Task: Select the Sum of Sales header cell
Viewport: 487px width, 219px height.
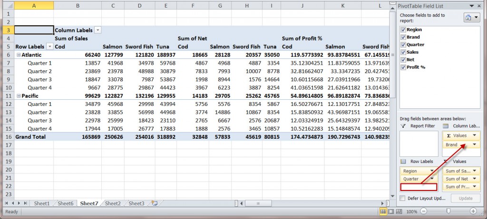Action: click(x=78, y=38)
